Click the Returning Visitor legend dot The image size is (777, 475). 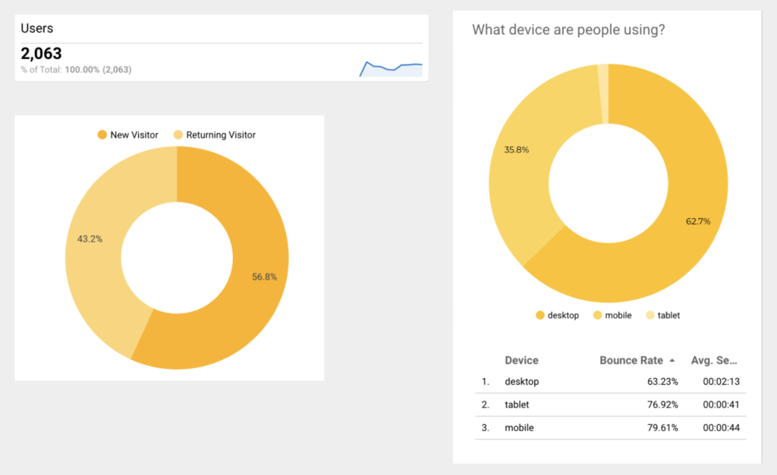[178, 135]
